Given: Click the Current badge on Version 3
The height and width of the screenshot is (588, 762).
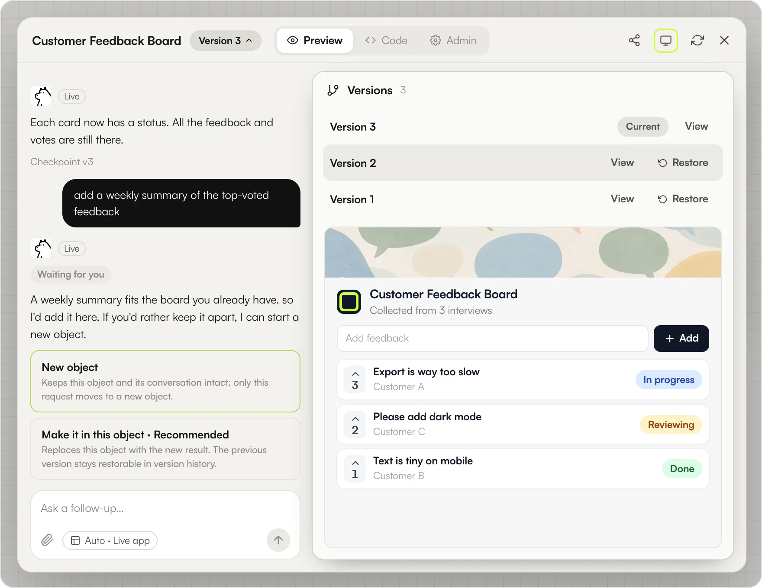Looking at the screenshot, I should [x=643, y=127].
